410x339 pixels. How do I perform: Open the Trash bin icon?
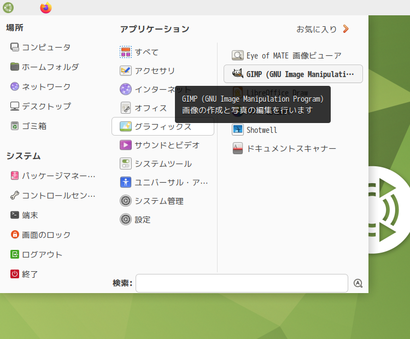(15, 126)
